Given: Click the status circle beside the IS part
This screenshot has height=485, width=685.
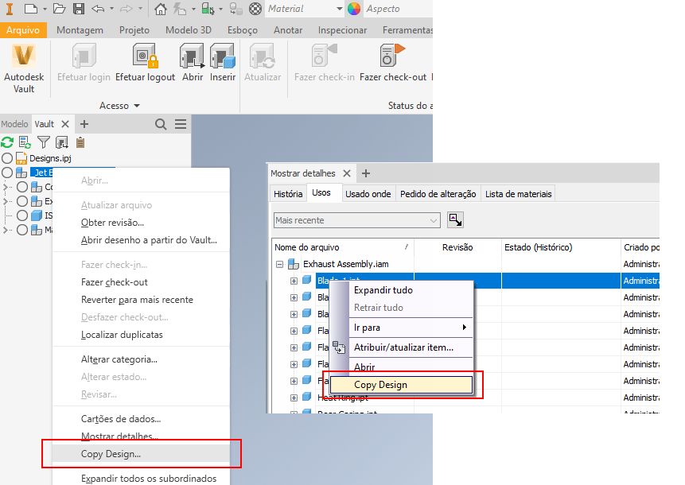Looking at the screenshot, I should tap(22, 215).
